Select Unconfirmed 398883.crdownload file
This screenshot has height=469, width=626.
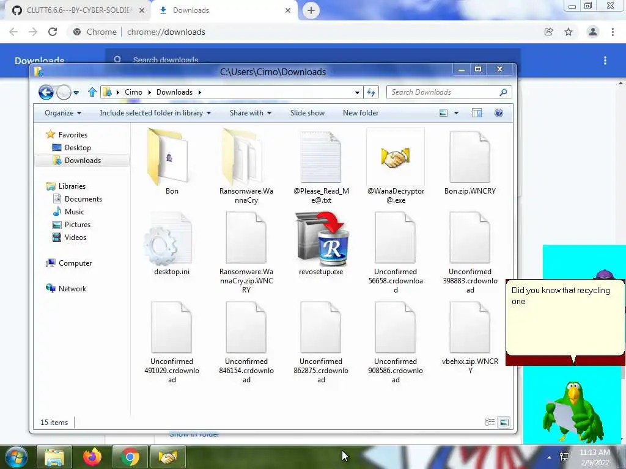470,252
